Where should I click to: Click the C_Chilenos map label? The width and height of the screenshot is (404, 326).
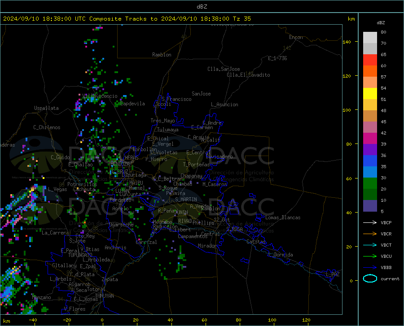[47, 127]
